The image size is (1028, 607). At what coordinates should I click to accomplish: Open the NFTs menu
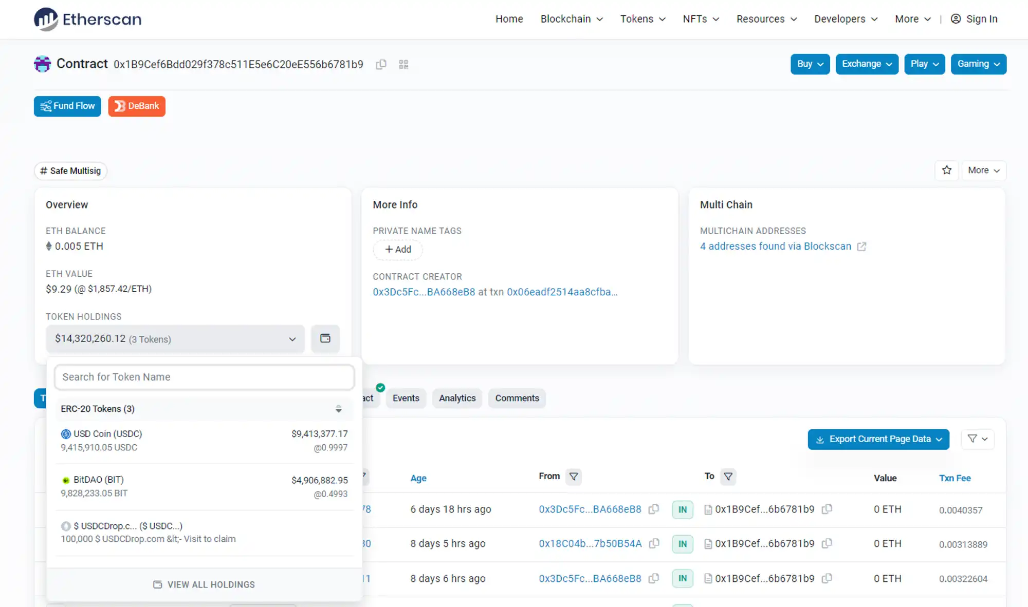click(x=701, y=19)
